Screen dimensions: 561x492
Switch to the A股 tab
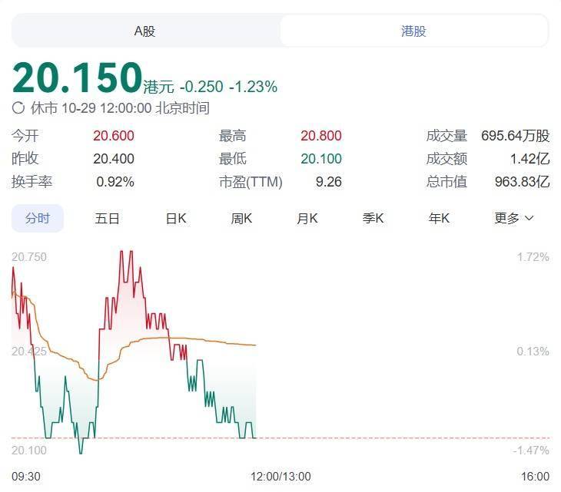point(145,31)
